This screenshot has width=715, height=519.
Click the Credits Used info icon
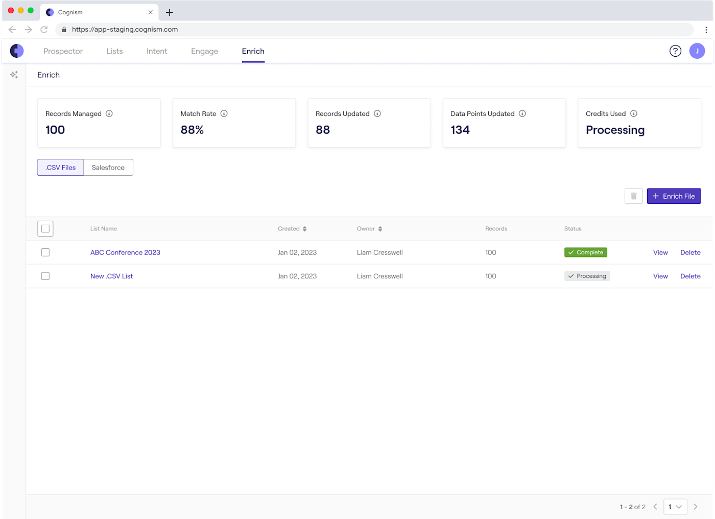point(634,113)
